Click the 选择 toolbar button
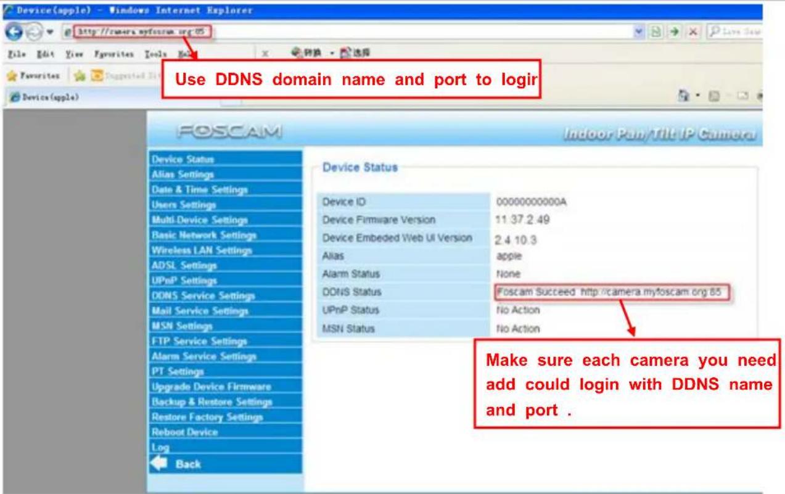Screen dimensions: 785x494 355,54
